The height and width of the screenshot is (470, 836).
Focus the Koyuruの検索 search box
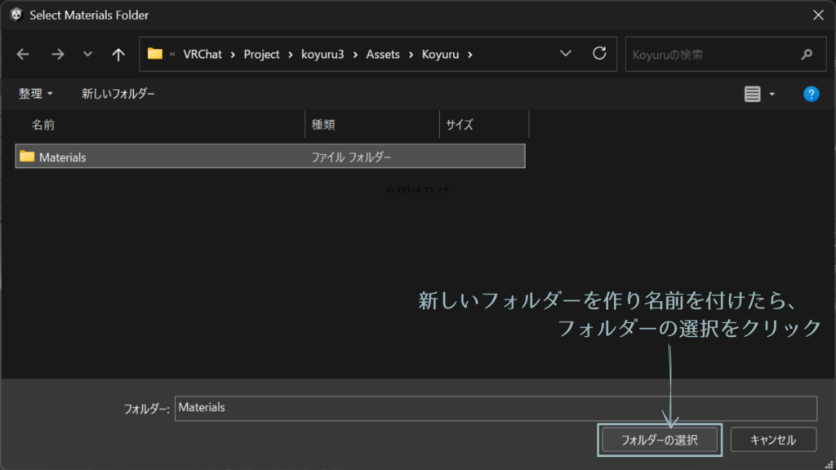pyautogui.click(x=709, y=55)
